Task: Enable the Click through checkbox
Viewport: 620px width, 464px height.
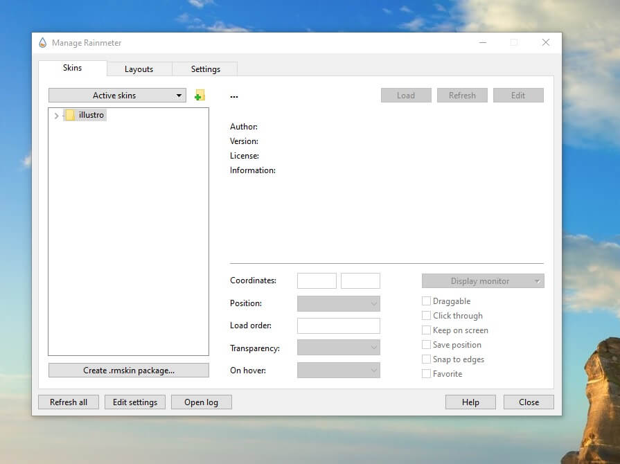Action: [426, 315]
